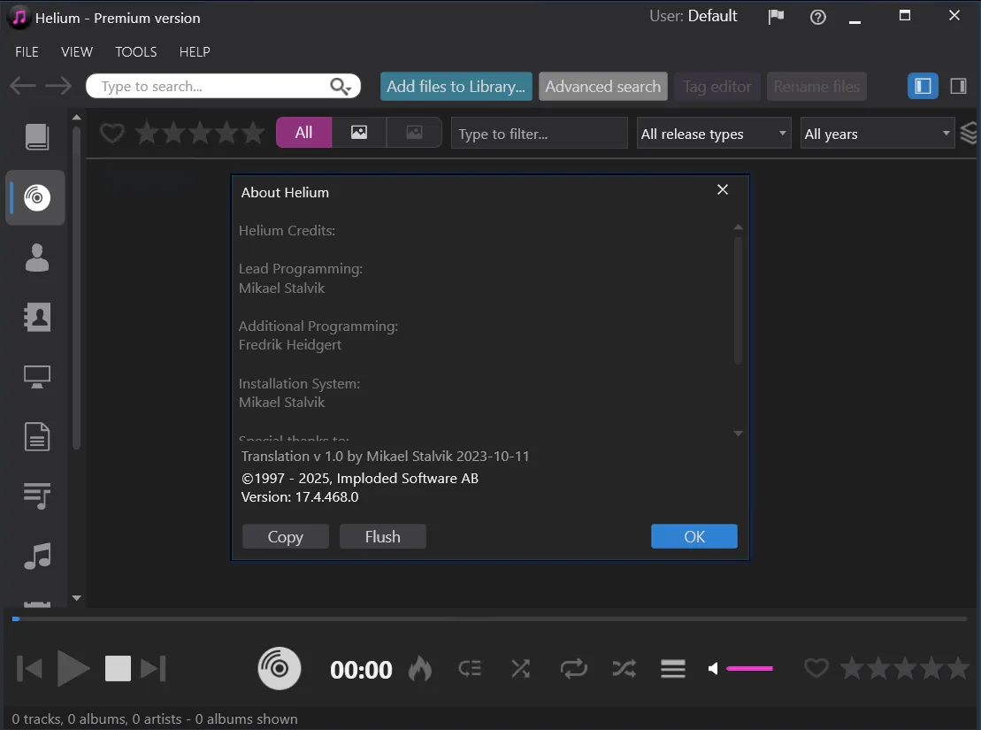Open the HELP menu
This screenshot has width=981, height=730.
[x=195, y=52]
